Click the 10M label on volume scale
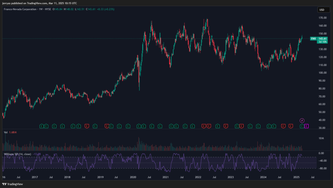This screenshot has width=333, height=188. point(321,138)
